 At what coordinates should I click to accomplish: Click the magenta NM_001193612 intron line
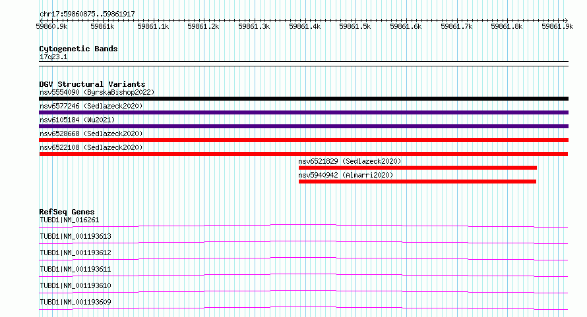pyautogui.click(x=303, y=258)
